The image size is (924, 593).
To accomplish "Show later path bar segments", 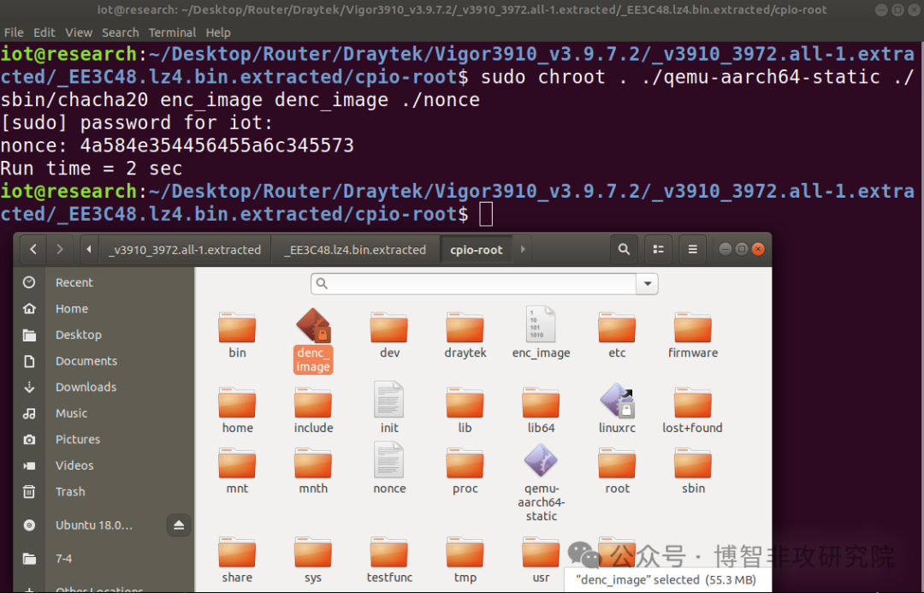I will click(523, 249).
